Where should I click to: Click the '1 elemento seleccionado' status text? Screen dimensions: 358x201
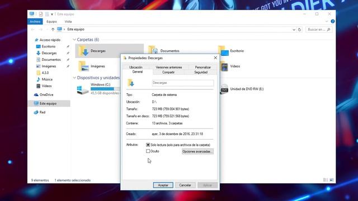click(x=73, y=180)
